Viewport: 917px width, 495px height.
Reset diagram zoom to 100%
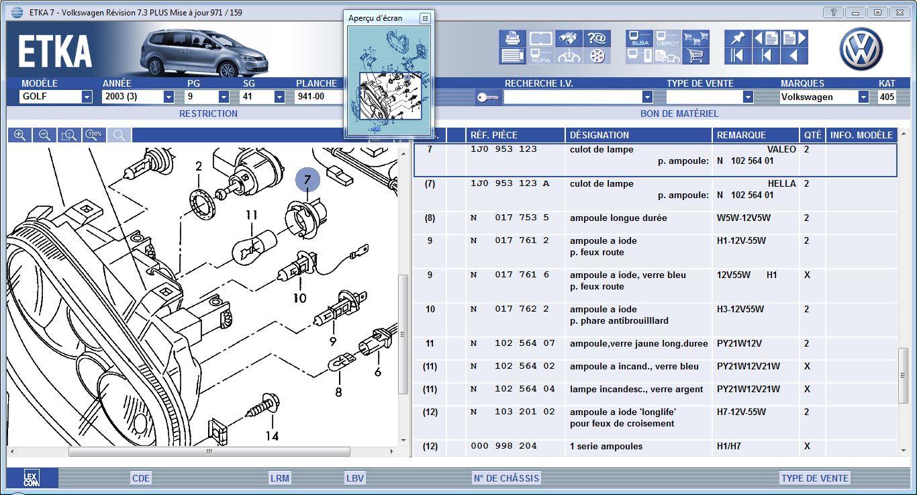[x=94, y=135]
